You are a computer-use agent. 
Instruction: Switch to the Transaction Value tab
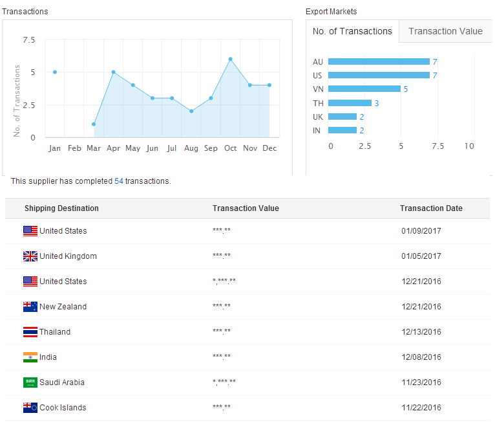[445, 31]
